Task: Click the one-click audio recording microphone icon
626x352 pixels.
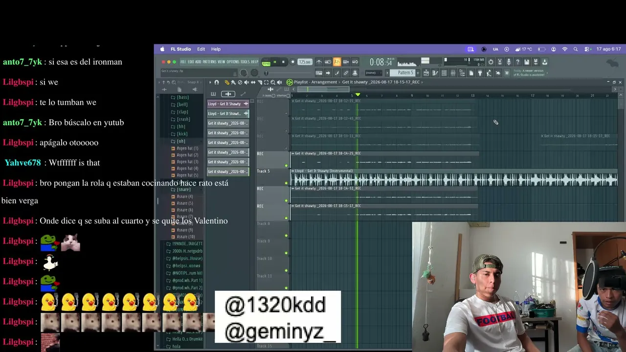Action: tap(509, 62)
